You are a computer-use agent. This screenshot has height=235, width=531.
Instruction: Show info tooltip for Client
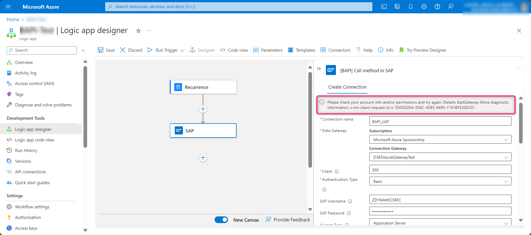pyautogui.click(x=337, y=172)
